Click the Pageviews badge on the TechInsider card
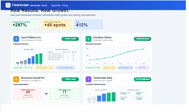The height and width of the screenshot is (112, 189). pyautogui.click(x=142, y=79)
